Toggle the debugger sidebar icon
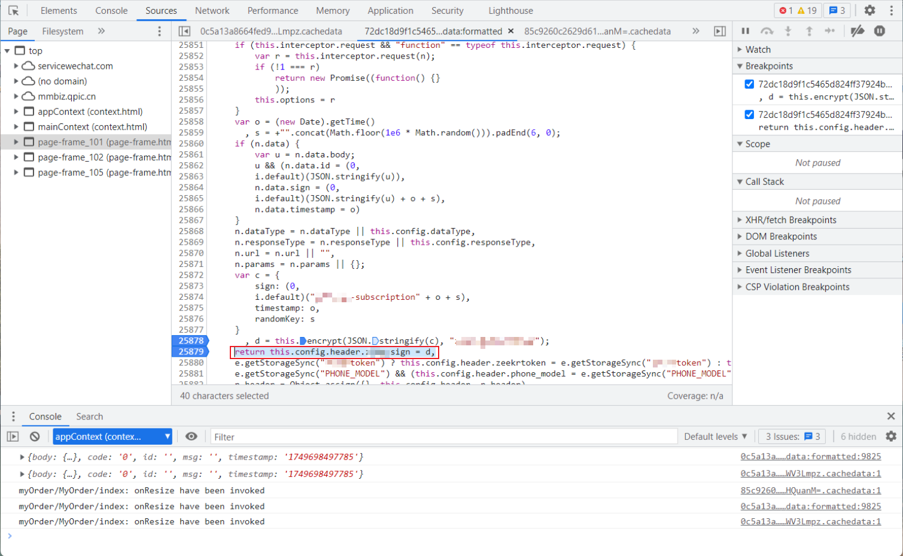This screenshot has height=556, width=903. pos(720,31)
